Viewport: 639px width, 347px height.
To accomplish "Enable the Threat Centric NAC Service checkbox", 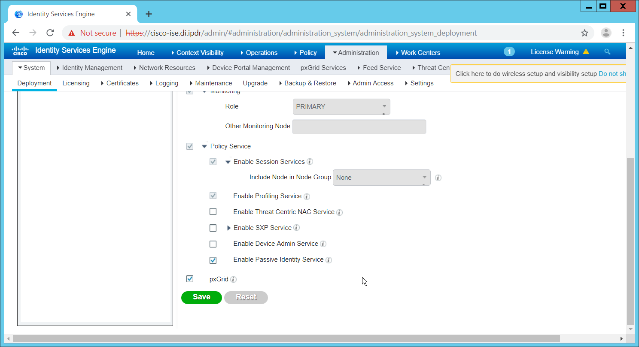I will (x=213, y=212).
